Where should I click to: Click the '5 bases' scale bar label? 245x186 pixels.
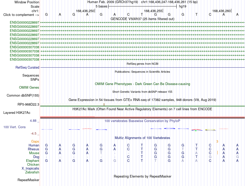(x=102, y=6)
